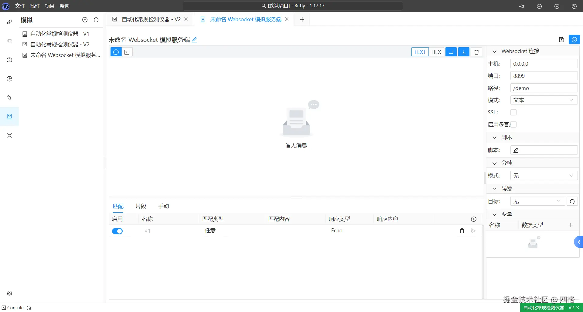Image resolution: width=583 pixels, height=312 pixels.
Task: Collapse the 变量 section
Action: (494, 214)
